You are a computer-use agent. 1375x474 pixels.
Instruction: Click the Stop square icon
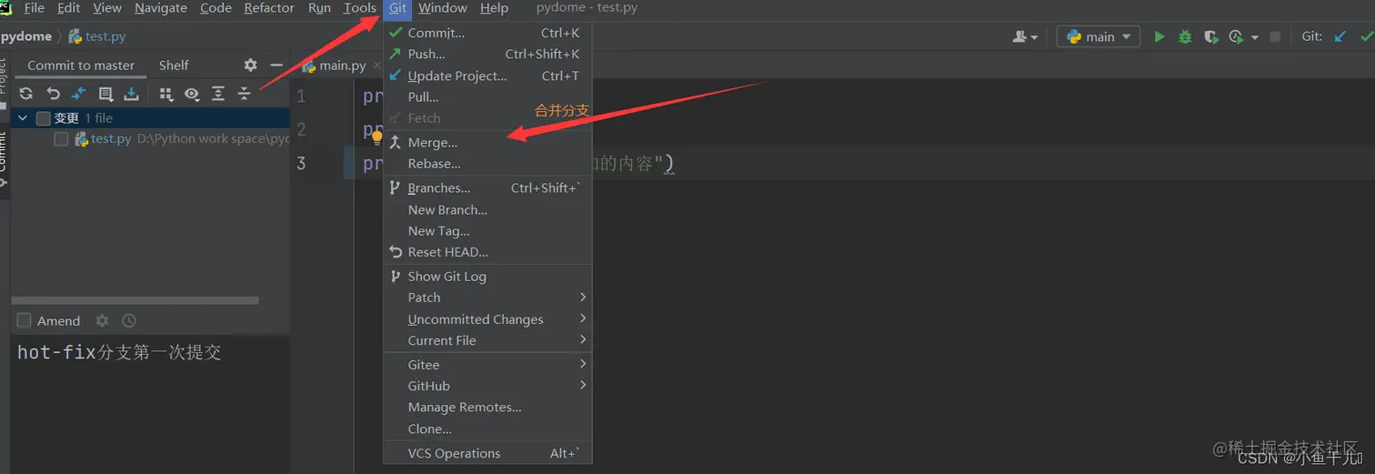point(1275,37)
